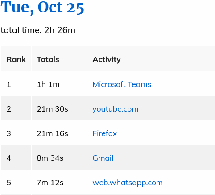215x195 pixels.
Task: Click the Totals column header
Action: (59, 59)
